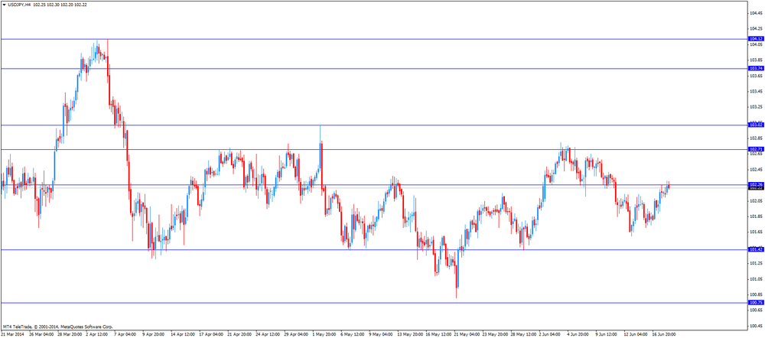Click the 14 Apr 12:00 time axis label

[x=182, y=334]
